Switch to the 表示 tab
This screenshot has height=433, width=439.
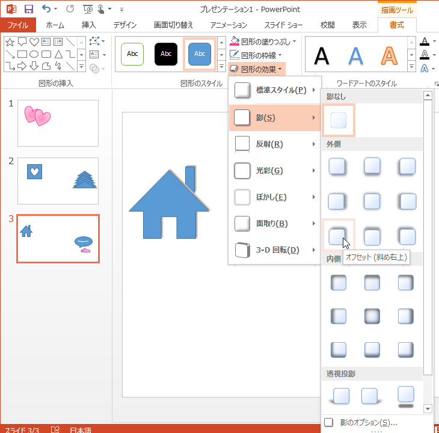359,25
